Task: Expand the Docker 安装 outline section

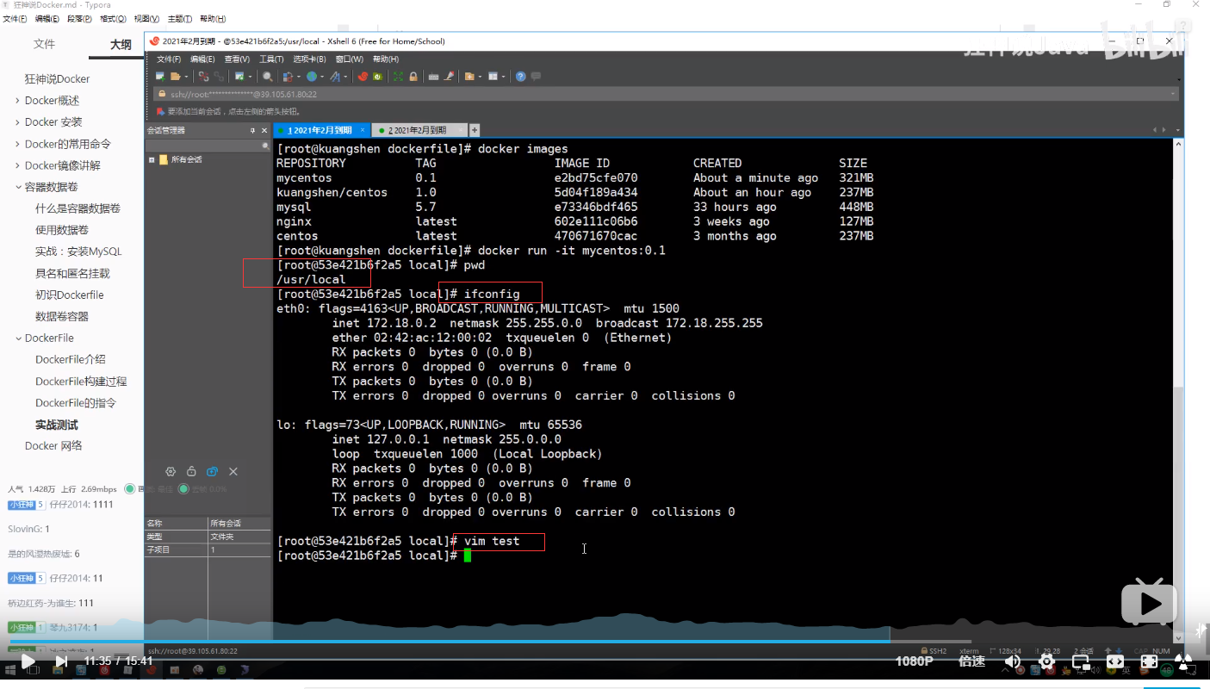Action: pos(17,122)
